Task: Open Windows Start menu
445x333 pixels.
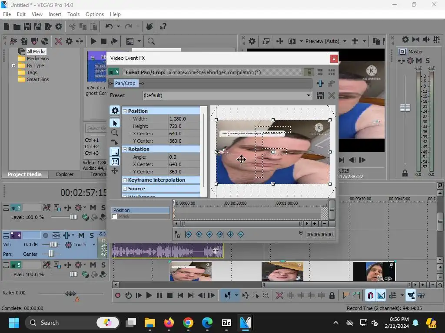Action: pos(14,323)
